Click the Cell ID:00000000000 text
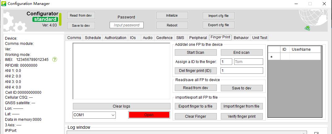332x134 pixels. 23,93
